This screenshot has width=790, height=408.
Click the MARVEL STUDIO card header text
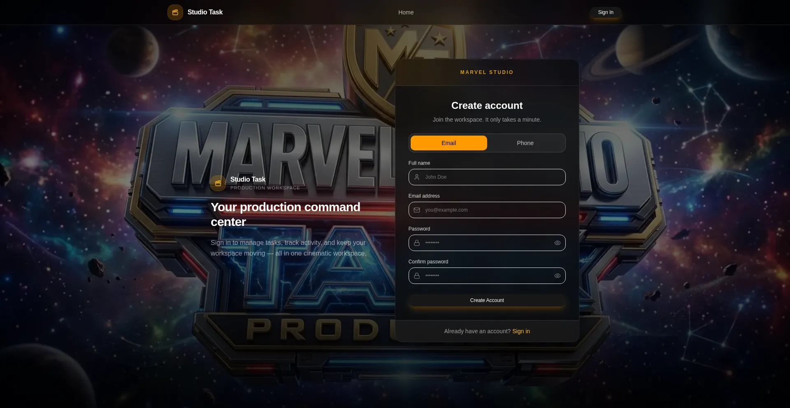[x=487, y=72]
